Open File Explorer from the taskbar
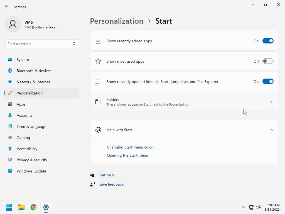This screenshot has height=214, width=285. [21, 207]
